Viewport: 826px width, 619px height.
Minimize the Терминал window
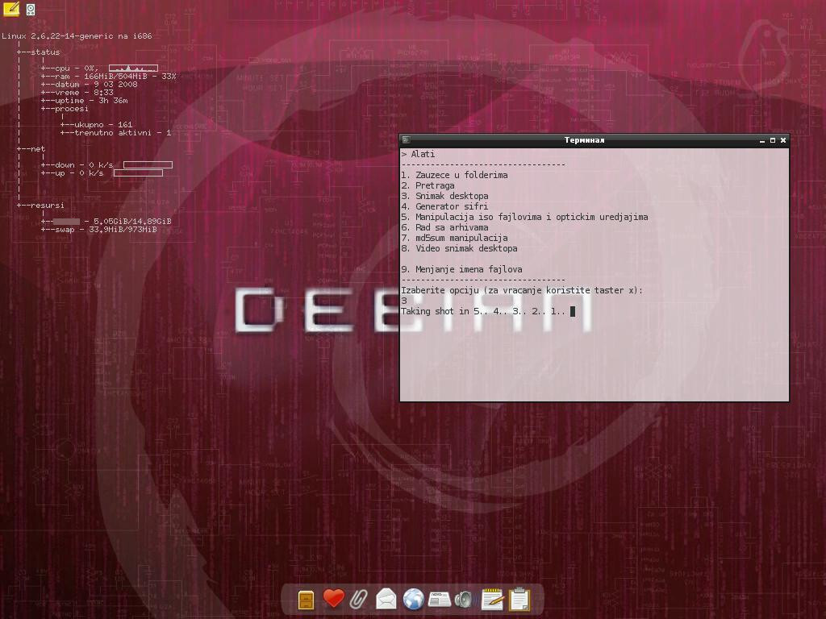point(762,139)
